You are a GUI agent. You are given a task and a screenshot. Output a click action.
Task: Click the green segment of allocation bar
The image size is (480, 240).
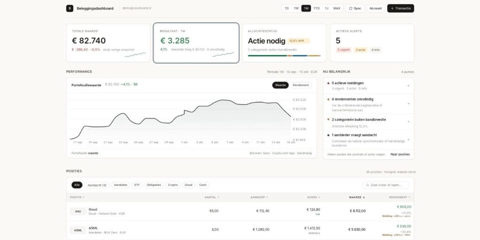[x=267, y=56]
